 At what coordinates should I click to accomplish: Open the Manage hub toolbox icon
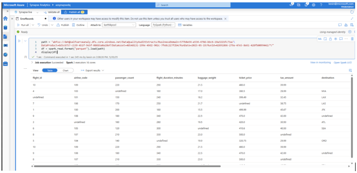(x=6, y=64)
